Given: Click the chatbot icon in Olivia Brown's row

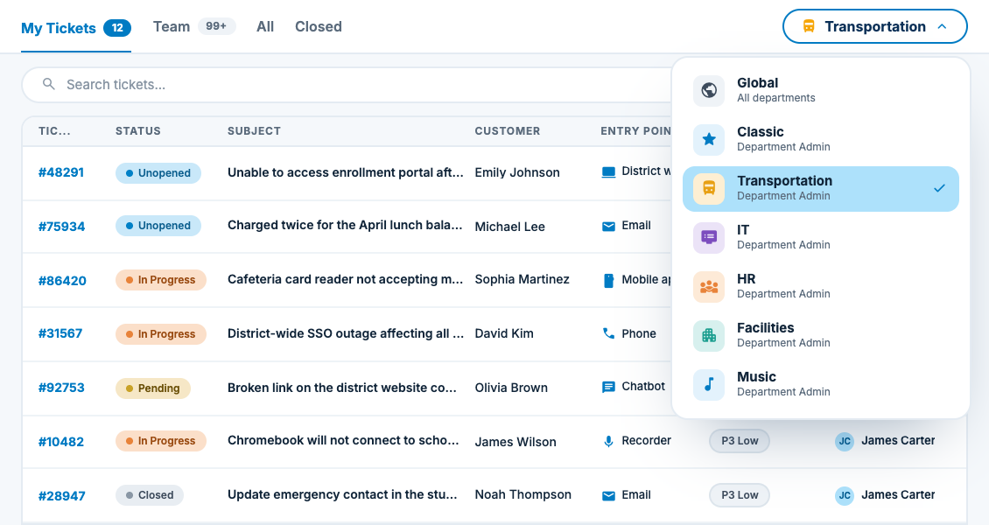Looking at the screenshot, I should [x=608, y=387].
